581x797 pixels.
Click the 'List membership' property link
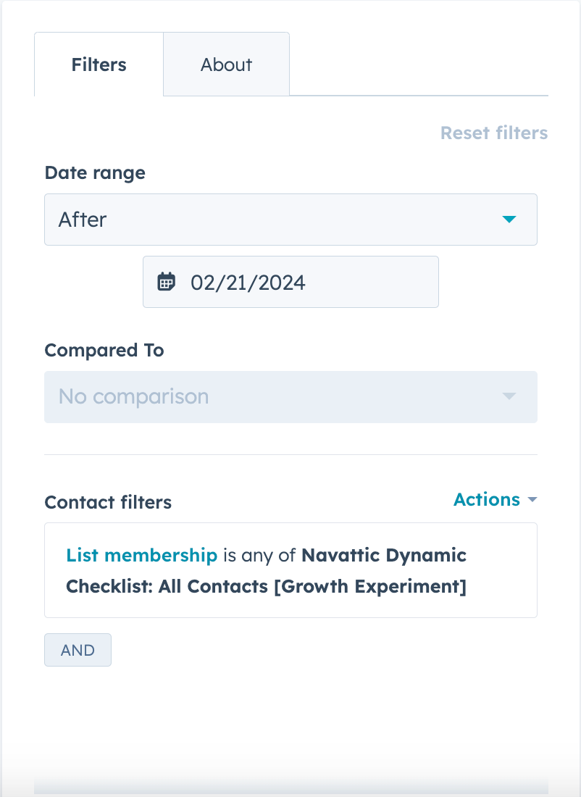coord(141,556)
